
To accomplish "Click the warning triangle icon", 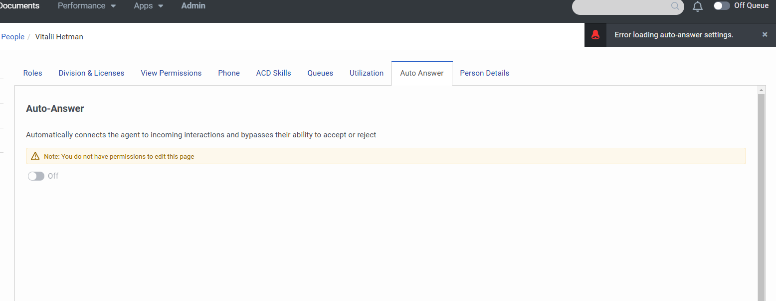I will [x=35, y=156].
